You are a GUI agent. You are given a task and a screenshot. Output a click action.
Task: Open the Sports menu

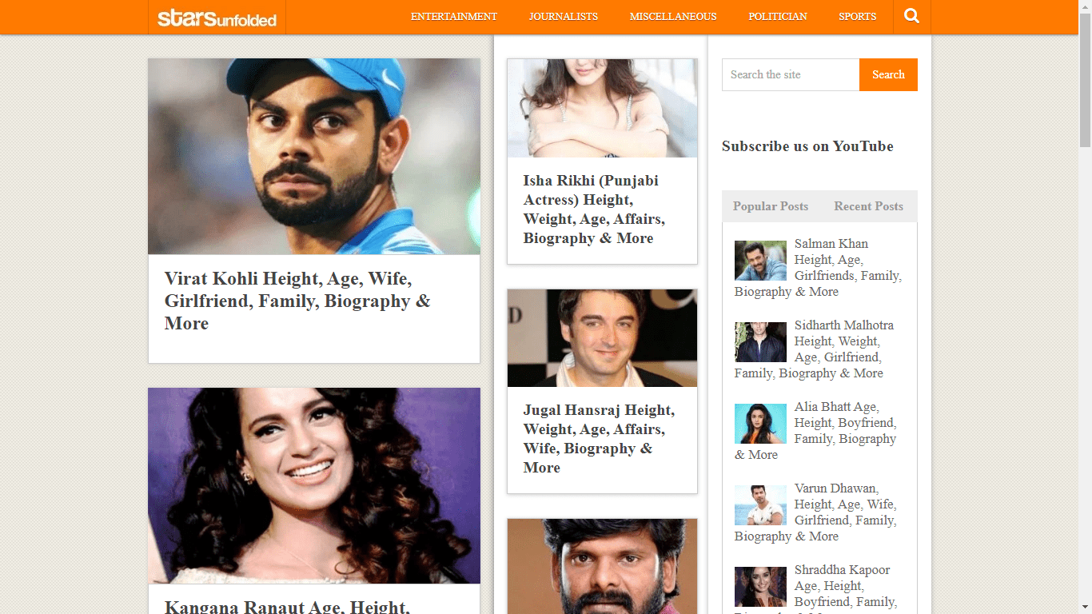(x=858, y=16)
